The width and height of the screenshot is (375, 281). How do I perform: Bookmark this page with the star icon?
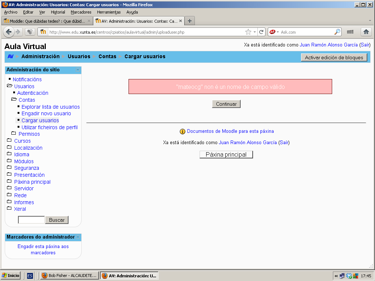click(248, 32)
